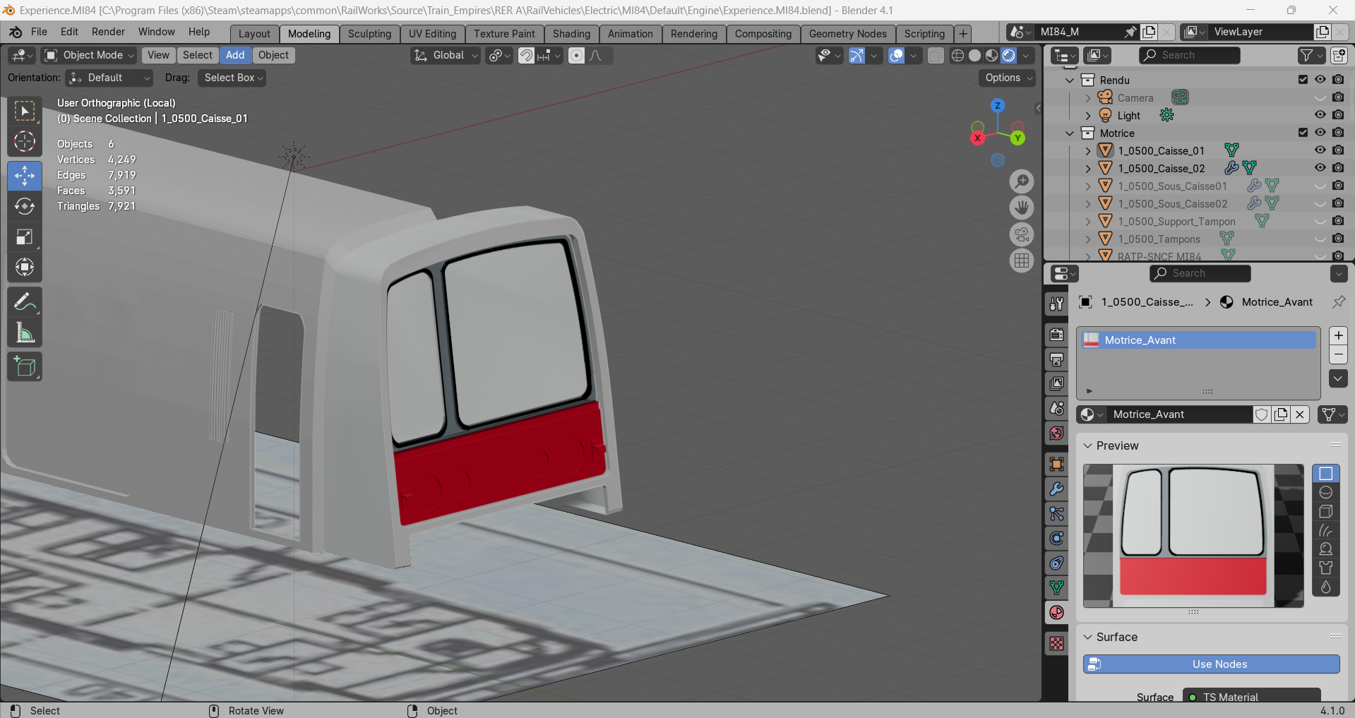This screenshot has width=1355, height=718.
Task: Open the Object Mode dropdown
Action: pos(88,55)
